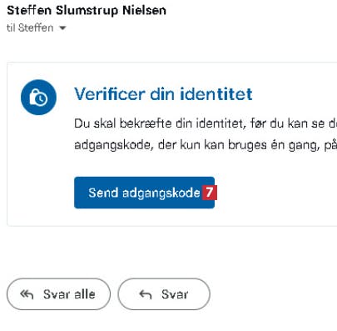
Task: Click the 'Verificer din identitet' heading
Action: coord(163,94)
